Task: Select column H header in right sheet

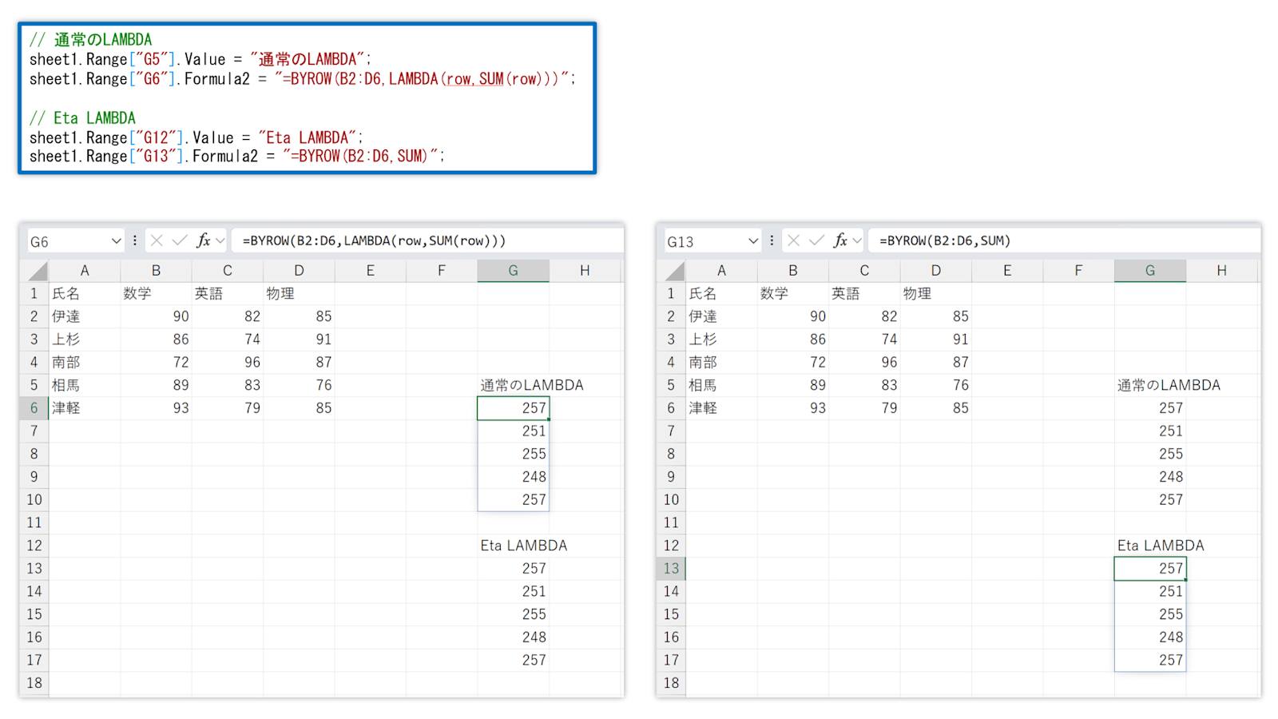Action: coord(1221,271)
